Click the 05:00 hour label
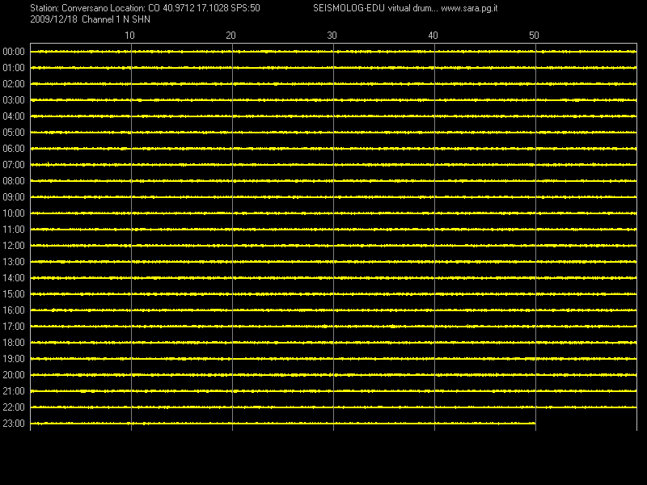Image resolution: width=647 pixels, height=485 pixels. pos(14,133)
